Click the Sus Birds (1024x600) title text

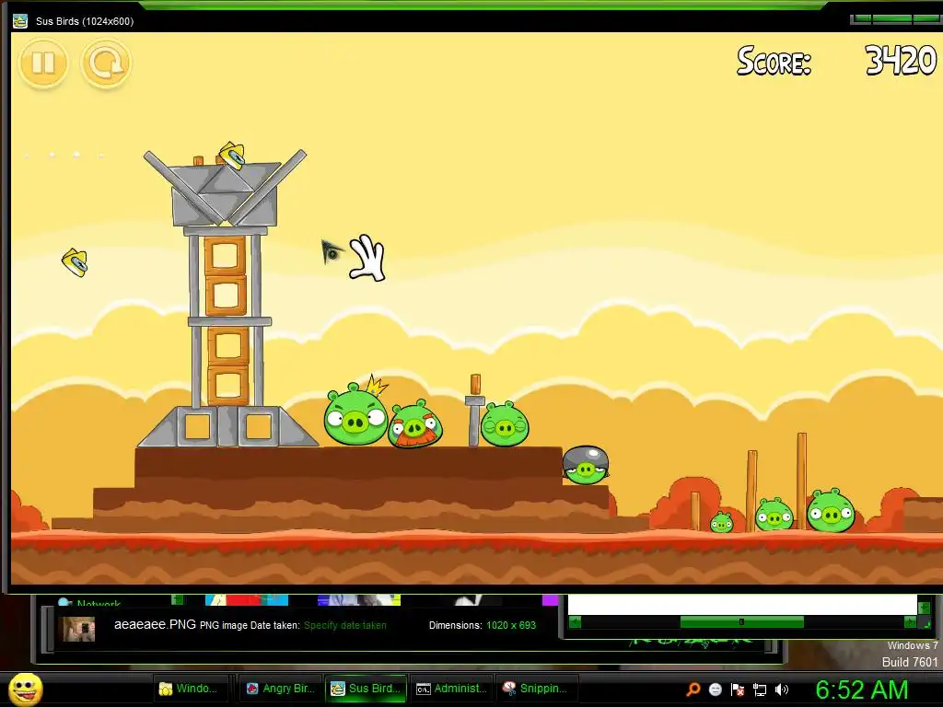tap(85, 21)
